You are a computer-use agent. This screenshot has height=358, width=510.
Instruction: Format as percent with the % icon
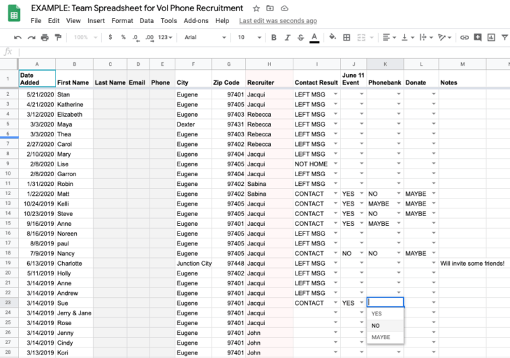(123, 37)
